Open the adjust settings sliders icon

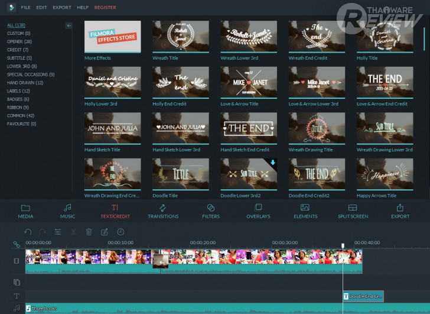[x=58, y=232]
